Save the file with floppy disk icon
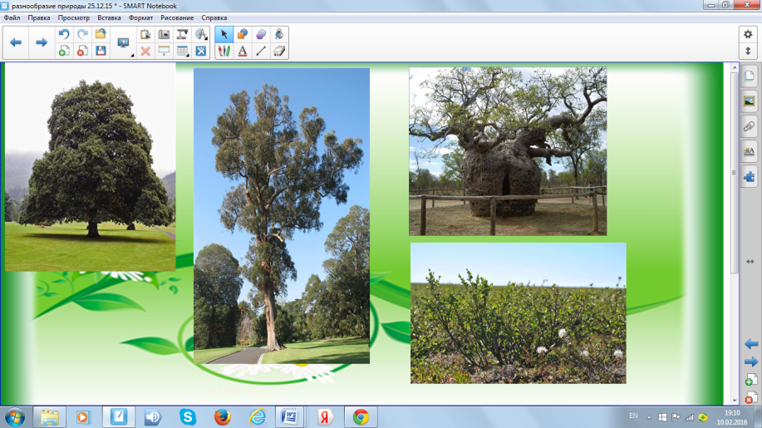The height and width of the screenshot is (428, 762). coord(101,51)
